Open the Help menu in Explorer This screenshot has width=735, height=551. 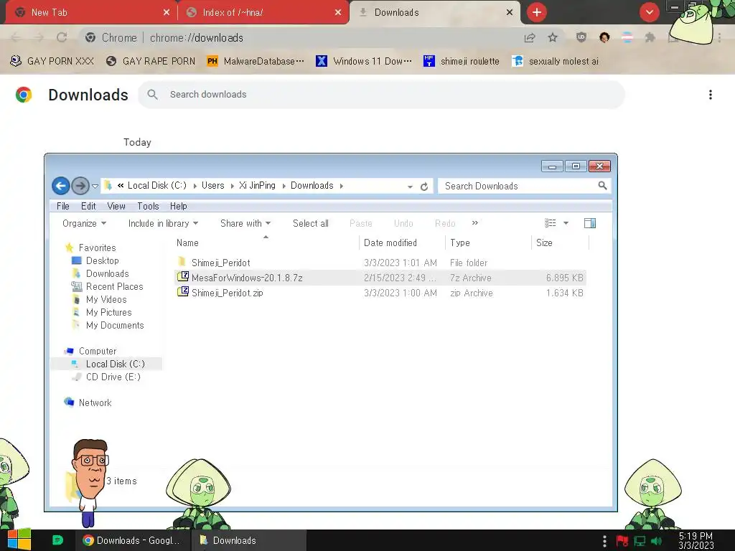(x=178, y=206)
